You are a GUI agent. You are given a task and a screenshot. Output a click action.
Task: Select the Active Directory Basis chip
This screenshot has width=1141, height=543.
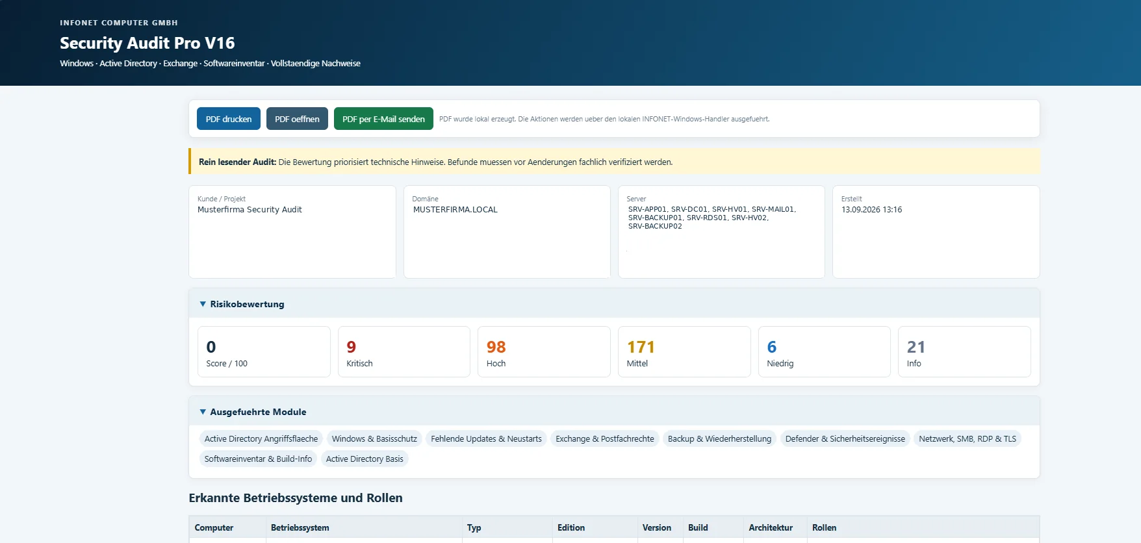click(x=365, y=459)
